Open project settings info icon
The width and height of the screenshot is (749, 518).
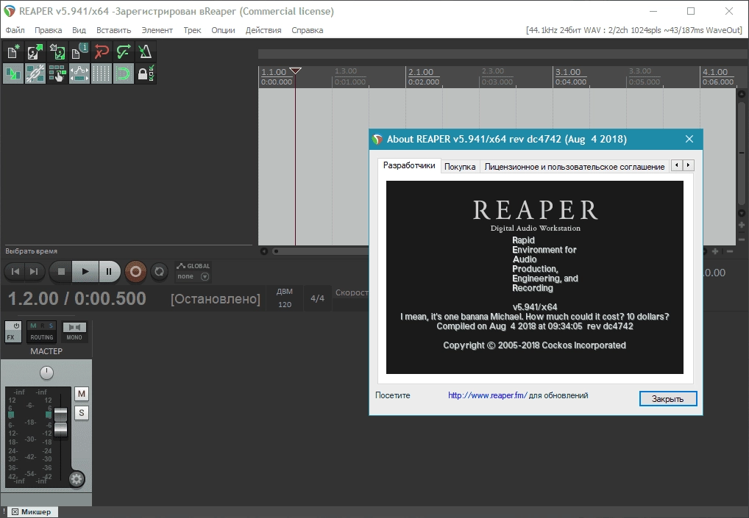pyautogui.click(x=79, y=51)
